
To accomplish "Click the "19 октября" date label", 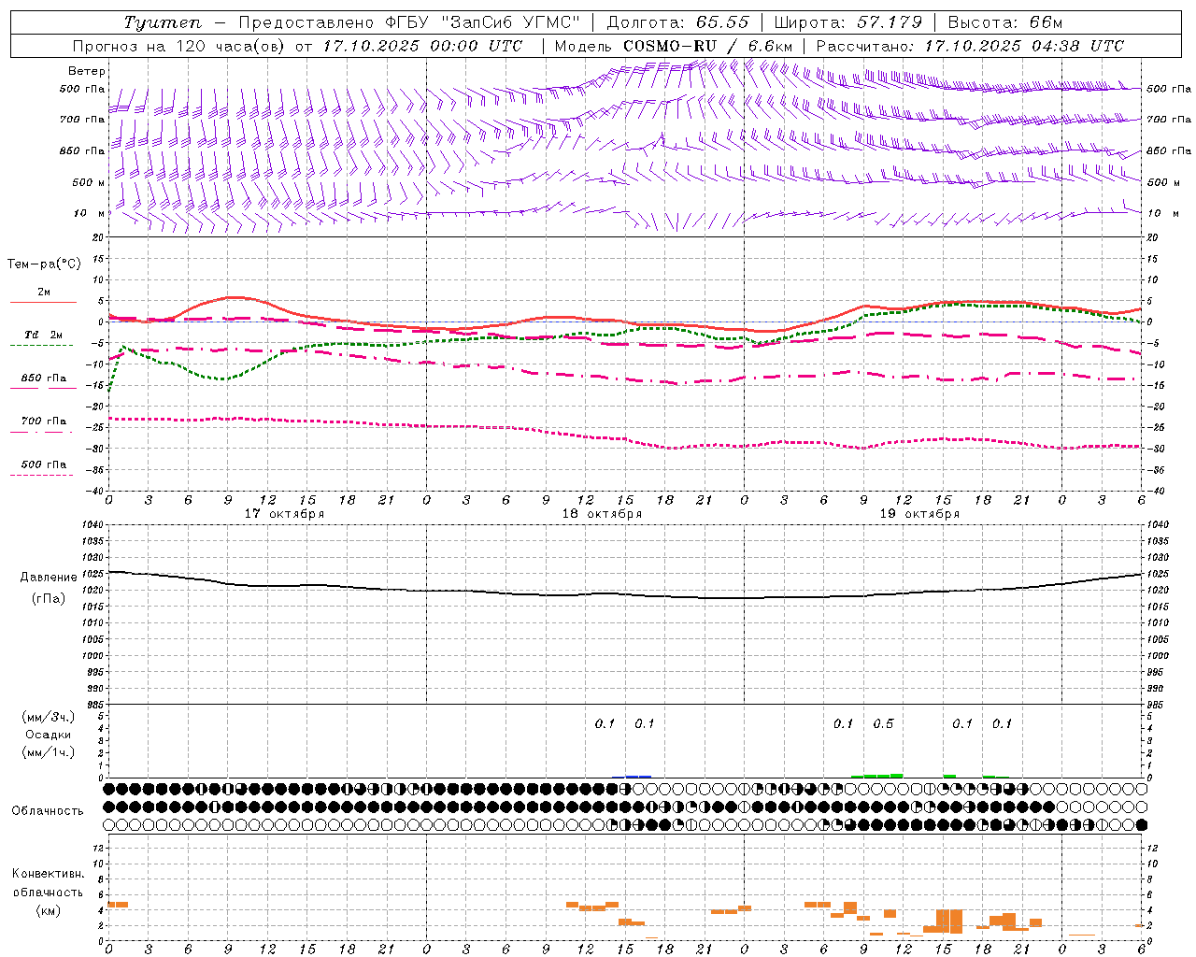I will coord(919,514).
